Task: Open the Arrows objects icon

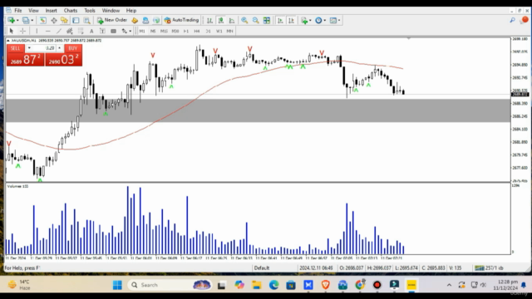Action: 124,31
